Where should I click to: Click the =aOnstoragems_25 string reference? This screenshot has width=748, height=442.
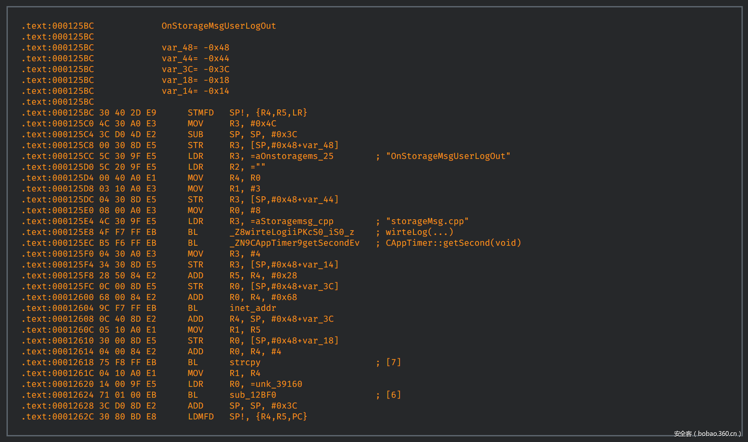pyautogui.click(x=292, y=156)
